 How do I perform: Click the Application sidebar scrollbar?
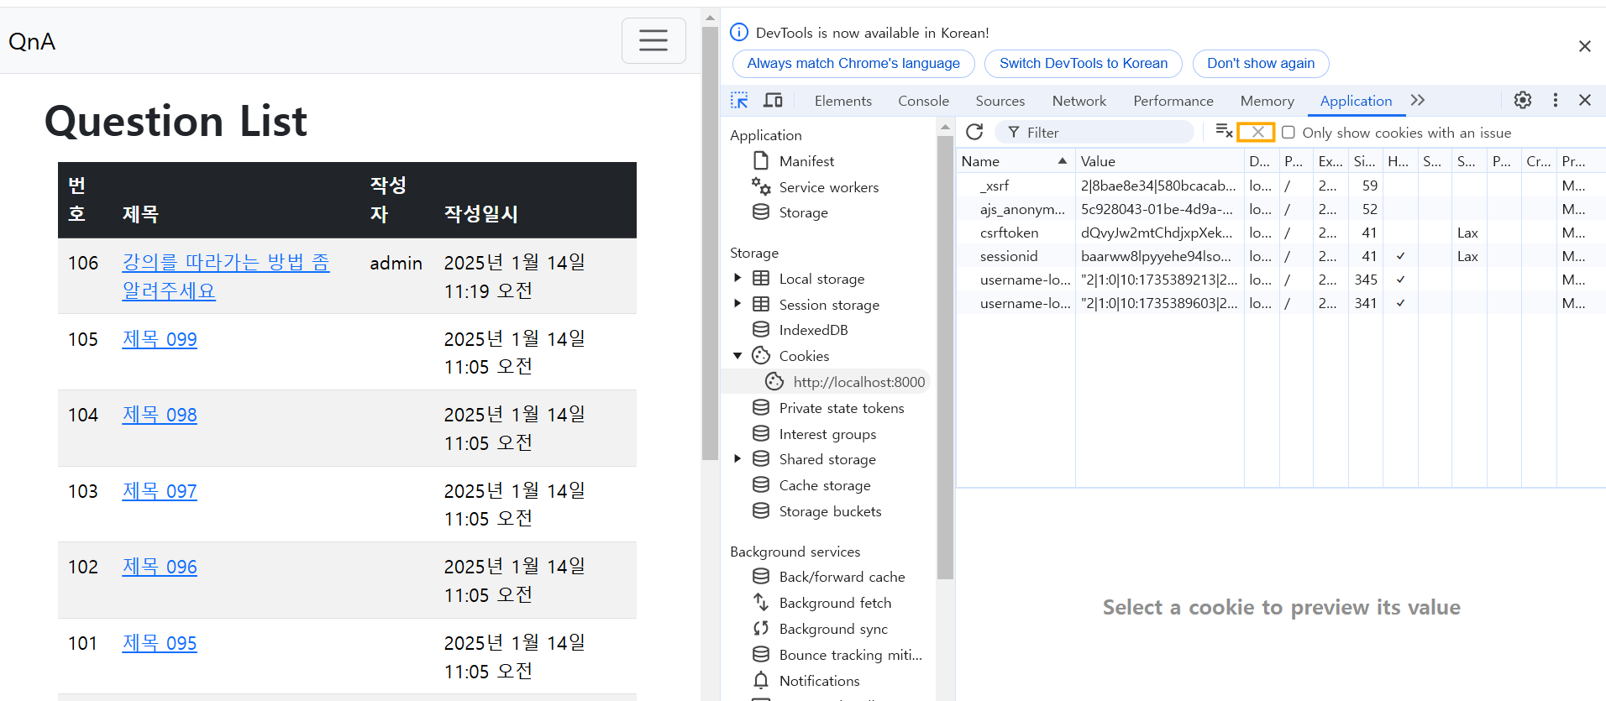pyautogui.click(x=945, y=357)
